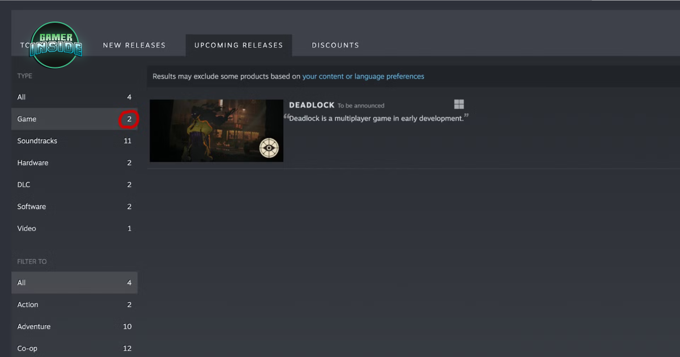Click the Deadlock preview thumbnail
The width and height of the screenshot is (680, 357).
click(216, 130)
